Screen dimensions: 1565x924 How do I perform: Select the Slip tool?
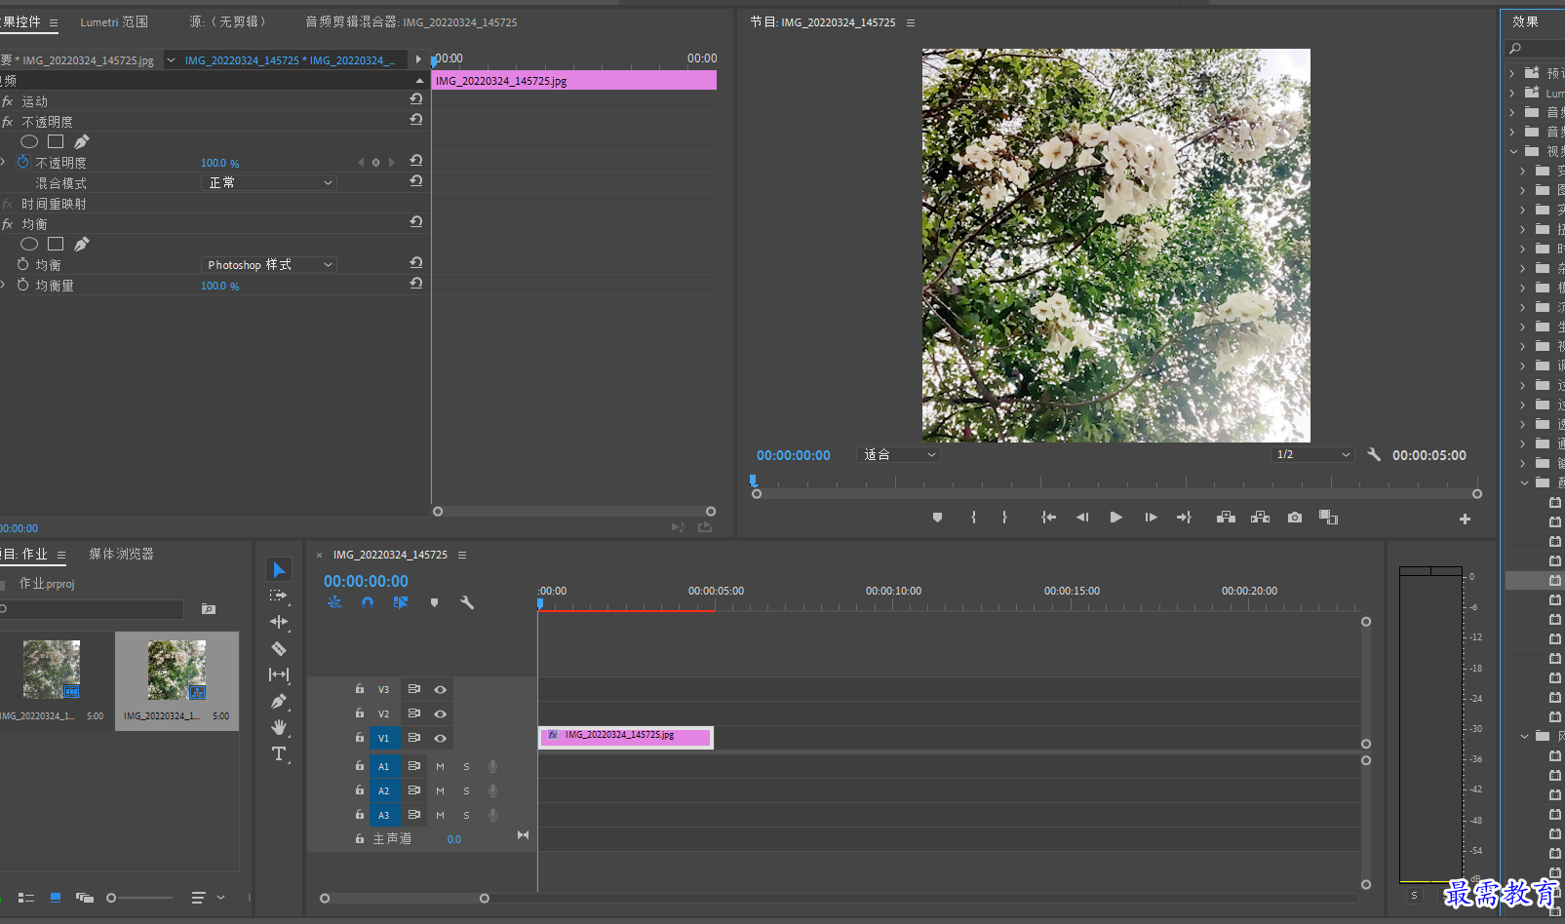click(279, 674)
